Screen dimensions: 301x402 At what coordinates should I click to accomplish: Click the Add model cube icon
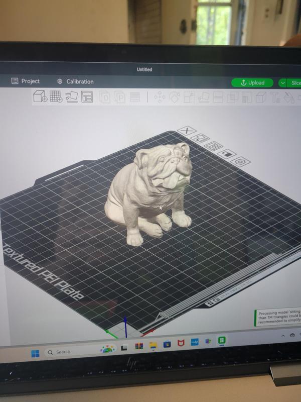[x=40, y=96]
